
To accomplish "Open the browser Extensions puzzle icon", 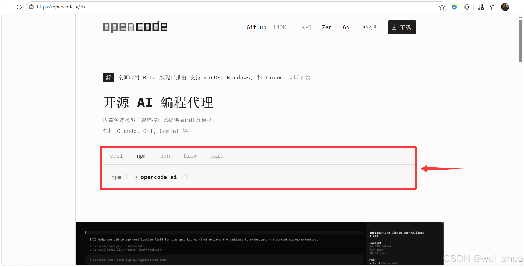I will pos(467,7).
